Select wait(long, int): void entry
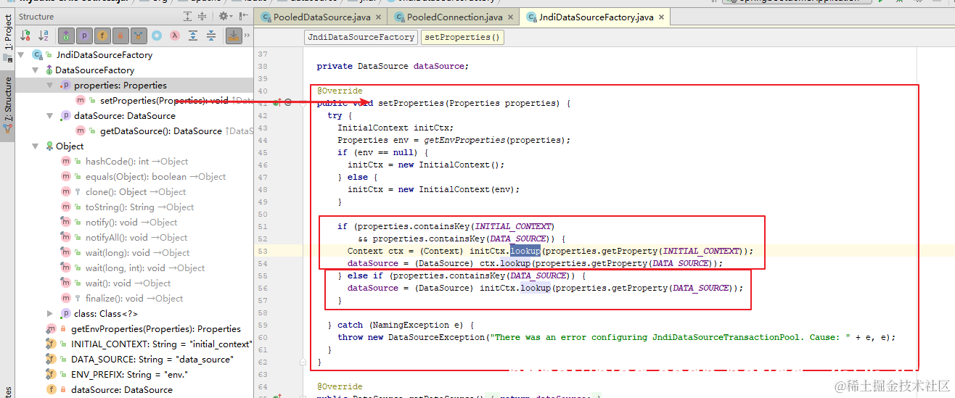 tap(145, 268)
